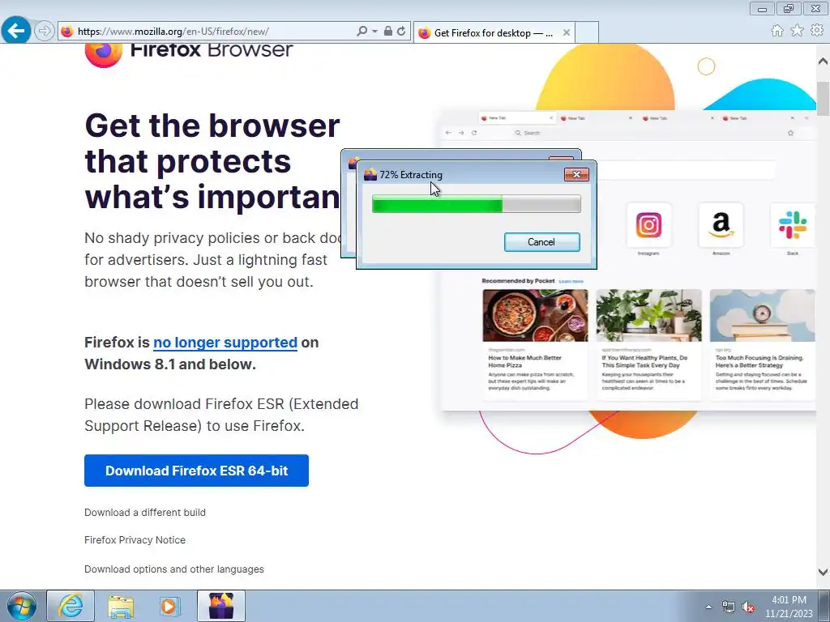Click the muted volume tray icon

coord(748,607)
